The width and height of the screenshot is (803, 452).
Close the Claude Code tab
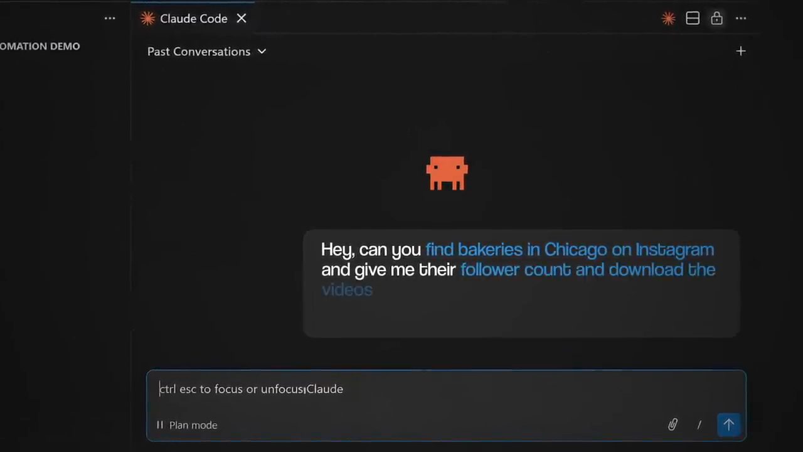[242, 19]
